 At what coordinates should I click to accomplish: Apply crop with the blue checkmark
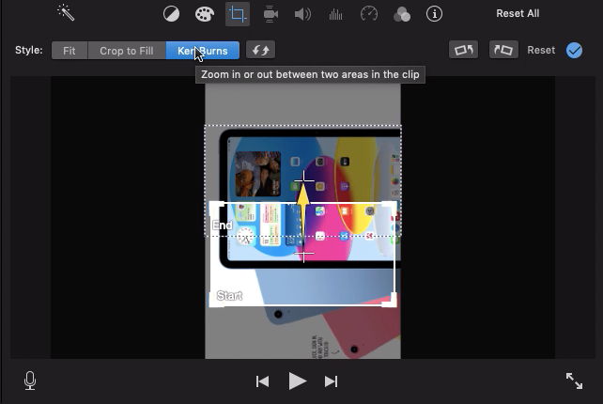pos(574,51)
